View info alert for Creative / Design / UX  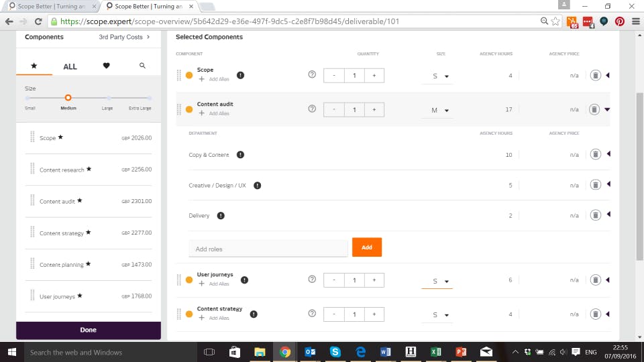[257, 186]
